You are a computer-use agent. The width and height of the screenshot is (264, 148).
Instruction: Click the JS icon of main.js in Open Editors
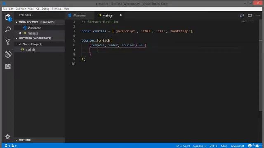coord(25,33)
